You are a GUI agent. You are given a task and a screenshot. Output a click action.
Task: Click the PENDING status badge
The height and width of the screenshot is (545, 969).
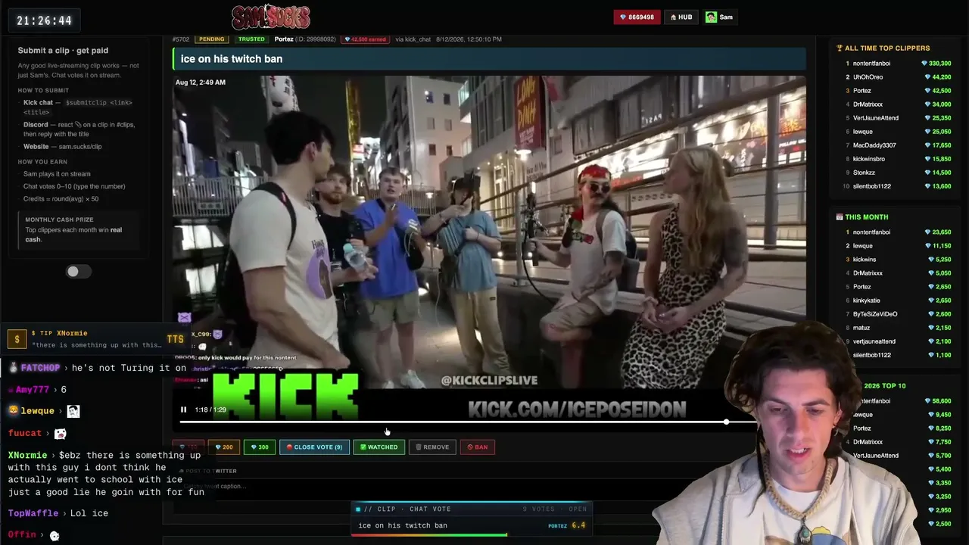click(x=211, y=39)
